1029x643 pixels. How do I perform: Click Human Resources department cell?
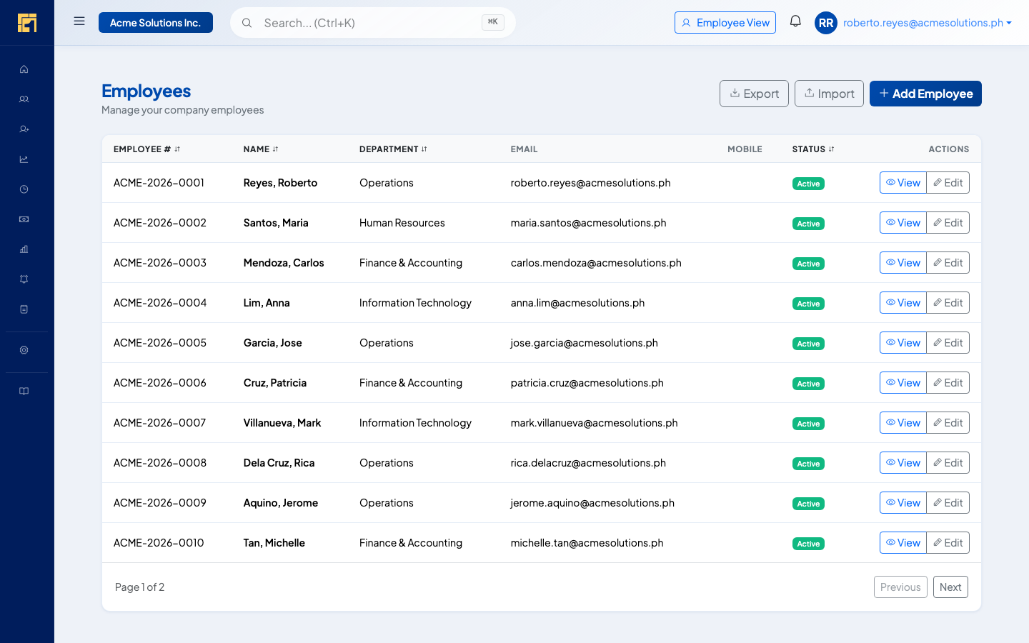(x=402, y=223)
